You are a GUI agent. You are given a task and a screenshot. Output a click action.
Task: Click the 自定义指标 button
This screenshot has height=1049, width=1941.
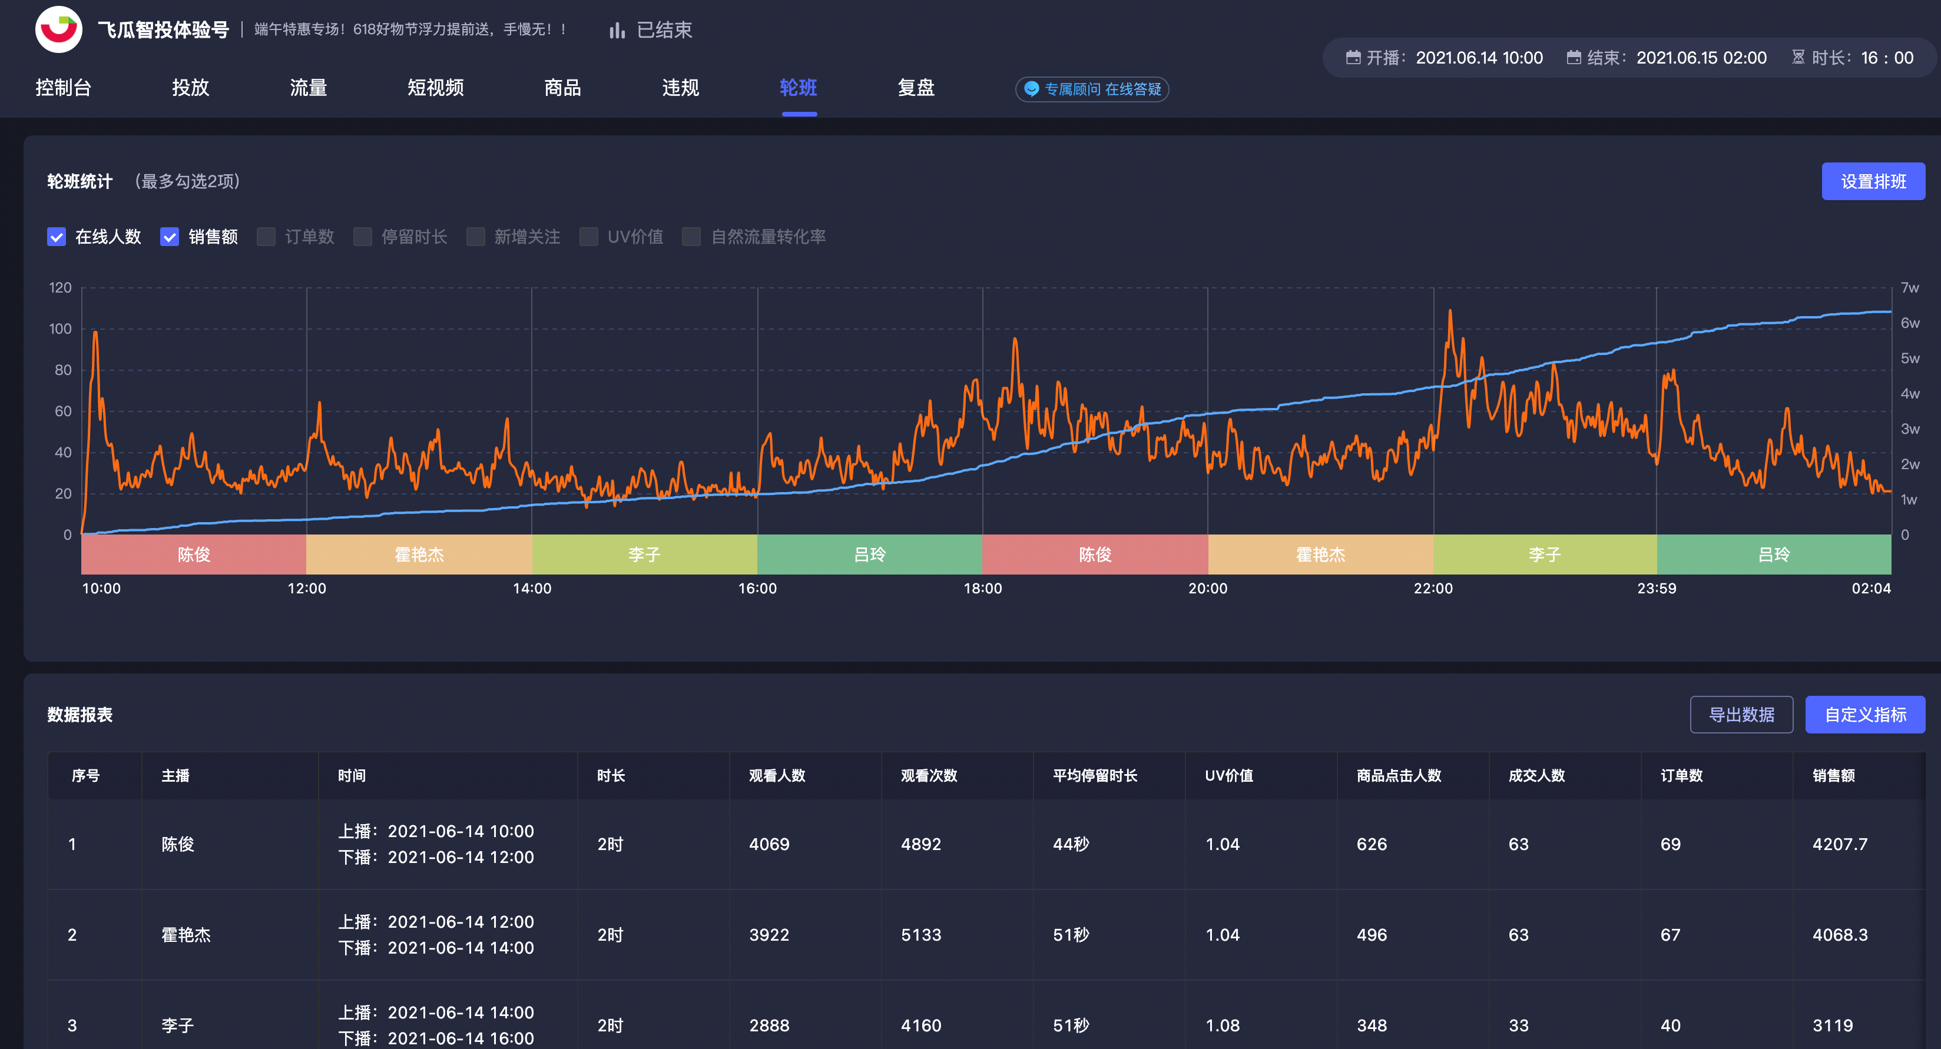coord(1865,715)
